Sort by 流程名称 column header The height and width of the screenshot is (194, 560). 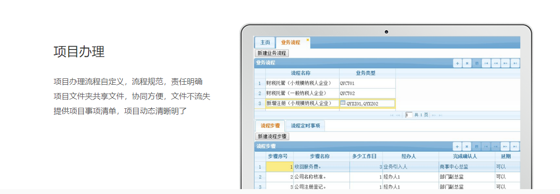303,73
